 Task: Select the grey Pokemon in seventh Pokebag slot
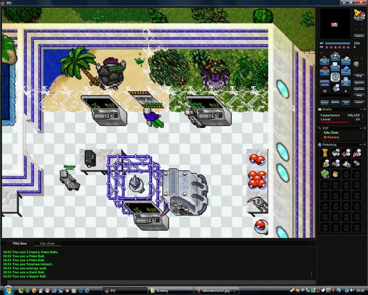346,163
